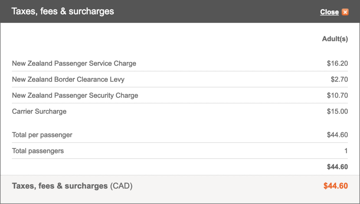Viewport: 360px width, 204px height.
Task: Click the underlined Close link
Action: (329, 12)
